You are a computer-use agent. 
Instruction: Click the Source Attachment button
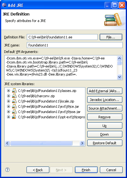[x=104, y=108]
